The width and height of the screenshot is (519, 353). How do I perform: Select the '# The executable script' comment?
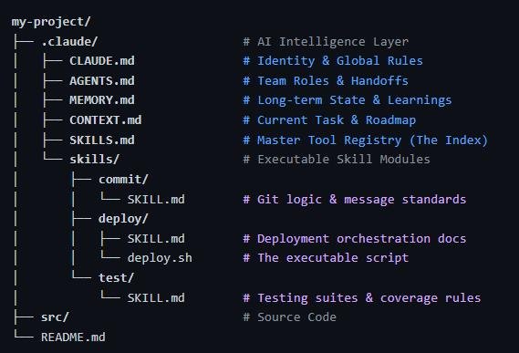(326, 258)
